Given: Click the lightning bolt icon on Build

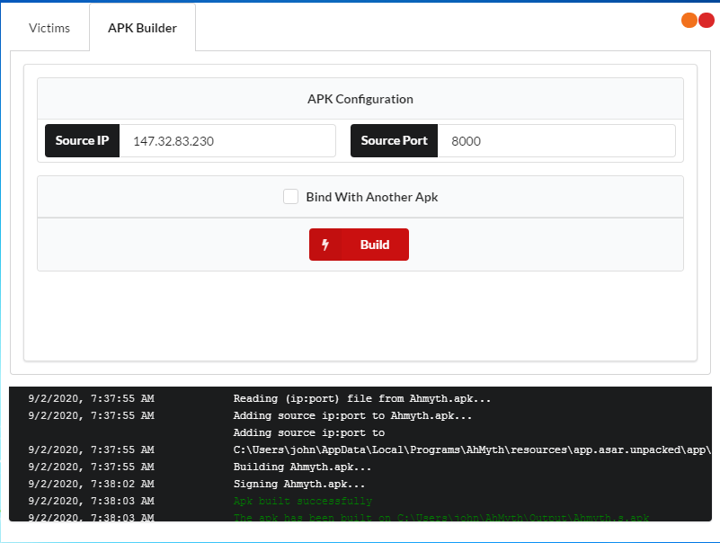Looking at the screenshot, I should click(325, 245).
